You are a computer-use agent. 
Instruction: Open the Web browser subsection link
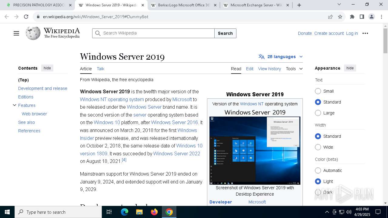tap(34, 114)
